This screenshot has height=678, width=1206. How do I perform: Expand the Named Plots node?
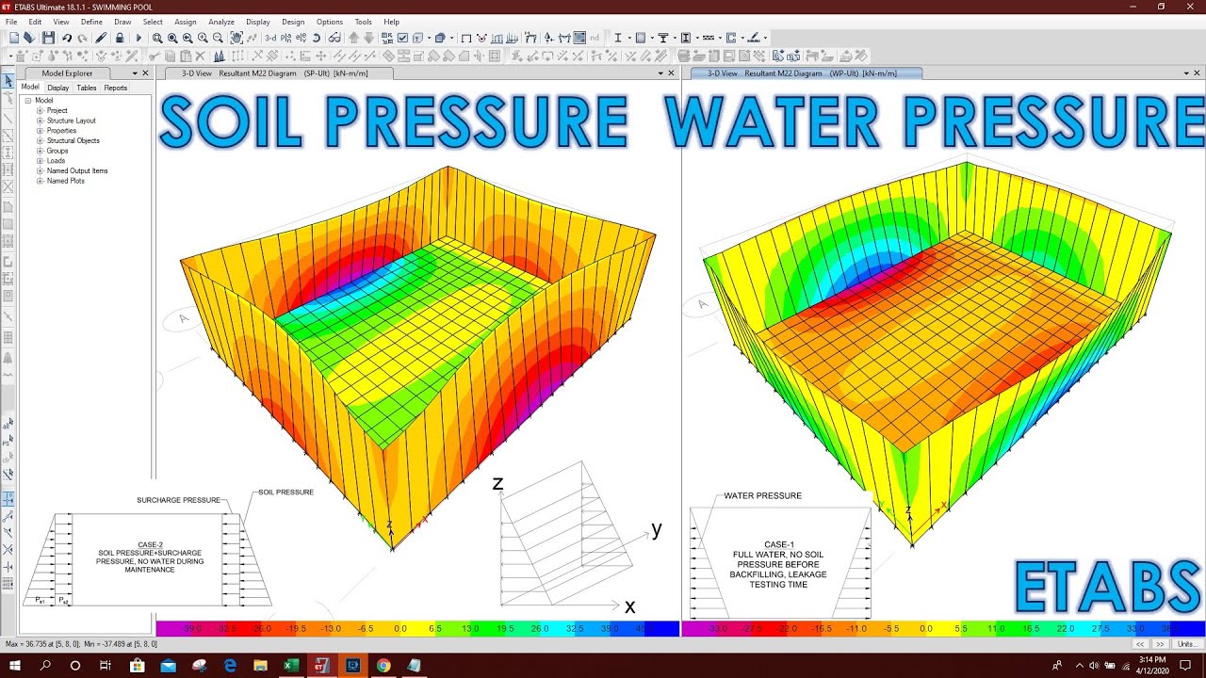[x=41, y=181]
